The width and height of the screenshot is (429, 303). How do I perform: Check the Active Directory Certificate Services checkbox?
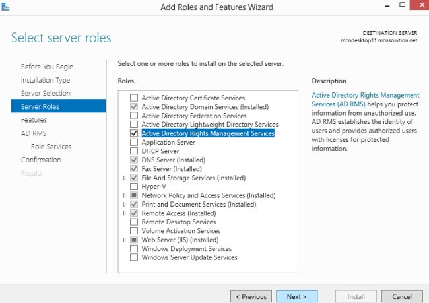tap(135, 98)
